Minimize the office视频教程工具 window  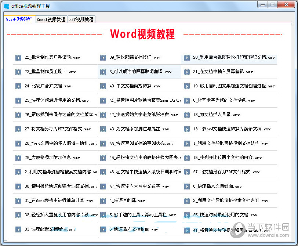click(x=262, y=5)
